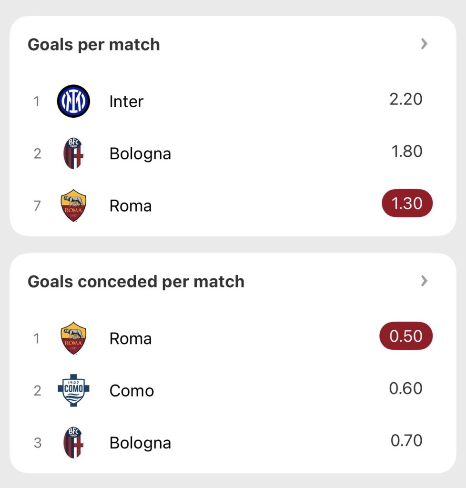Click Como's 0.60 conceded value
This screenshot has width=466, height=488.
coord(406,388)
